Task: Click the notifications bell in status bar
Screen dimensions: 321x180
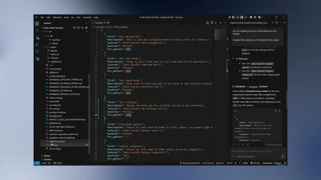Action: tap(285, 163)
